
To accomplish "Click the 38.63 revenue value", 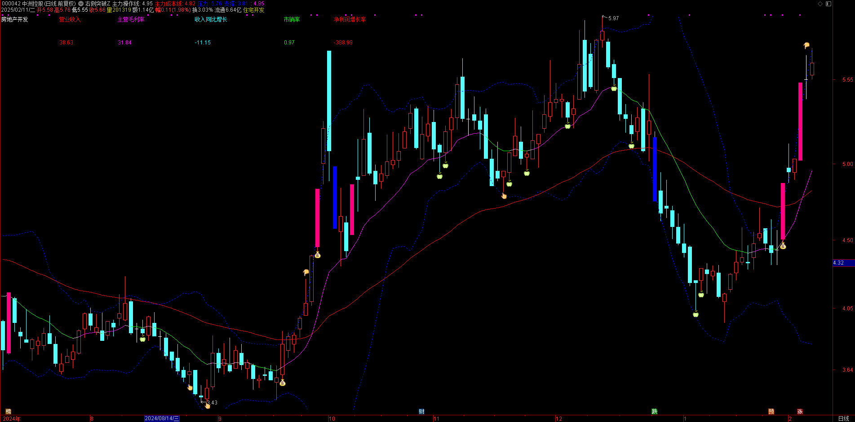I will click(x=66, y=43).
